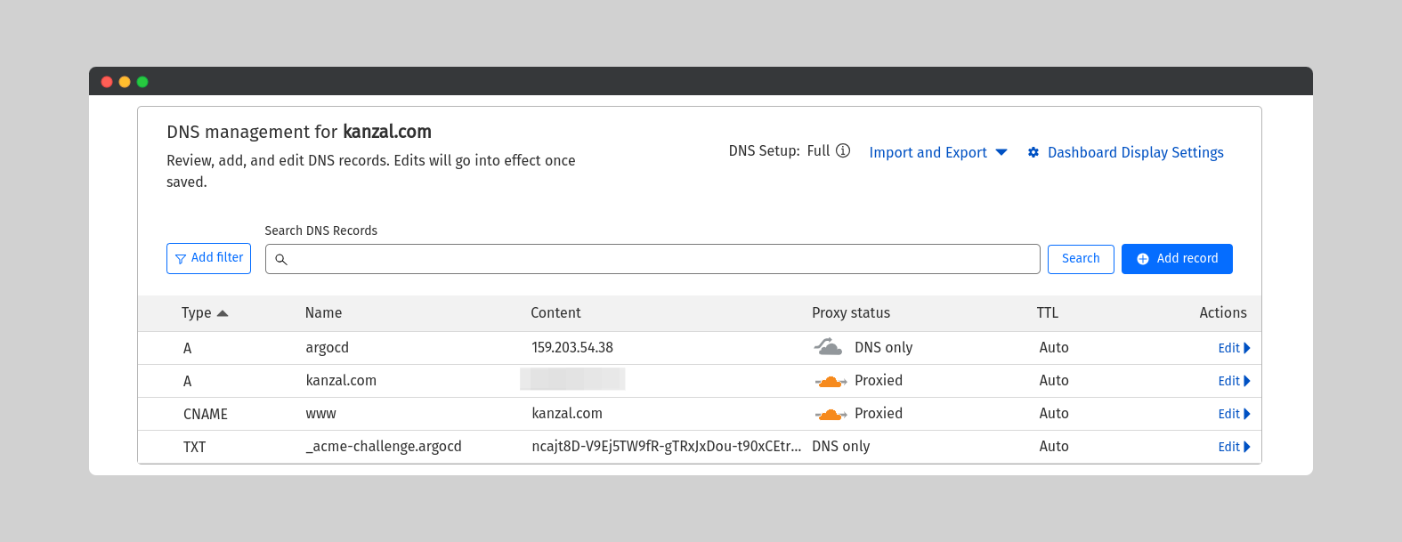The image size is (1402, 542).
Task: Click the magnifier icon in search box
Action: pos(281,260)
